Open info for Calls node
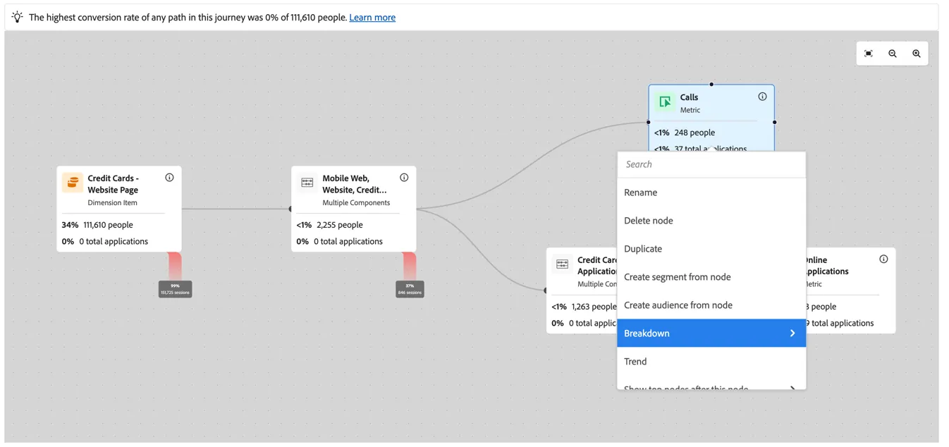This screenshot has height=447, width=949. coord(762,97)
